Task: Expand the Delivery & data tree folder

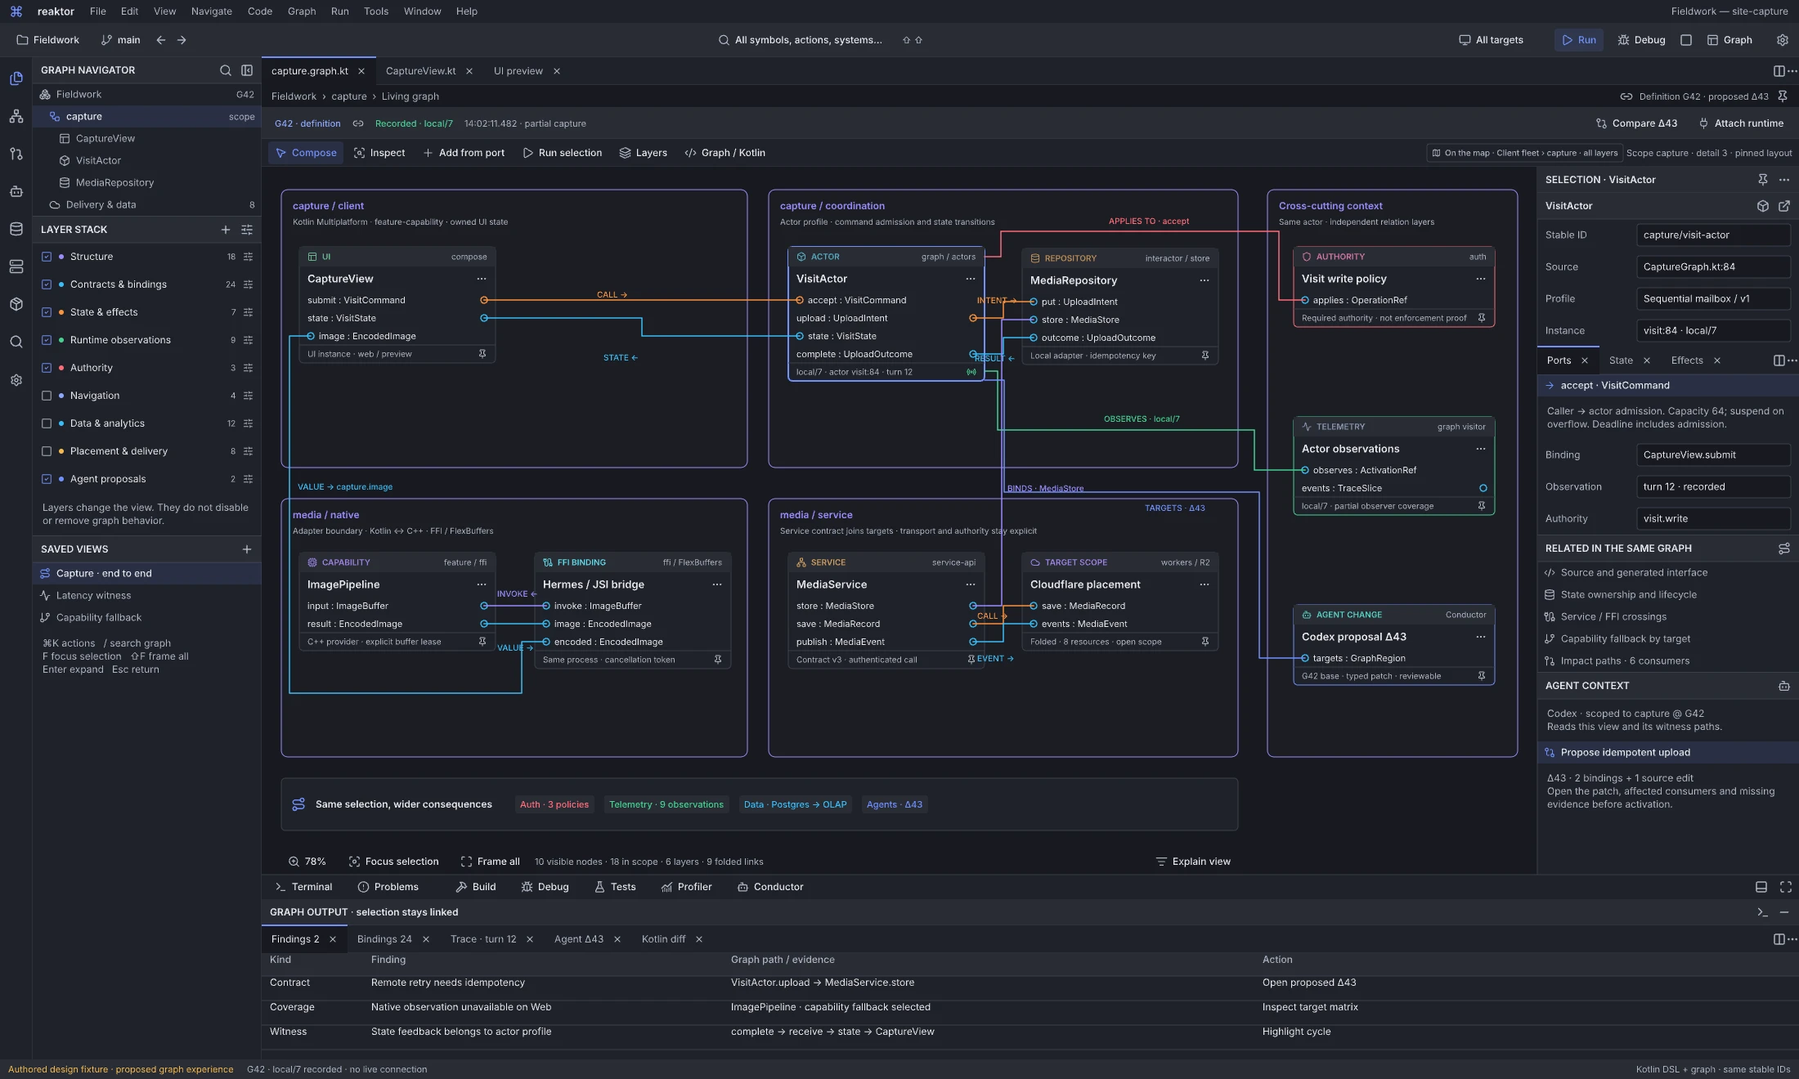Action: click(x=147, y=204)
